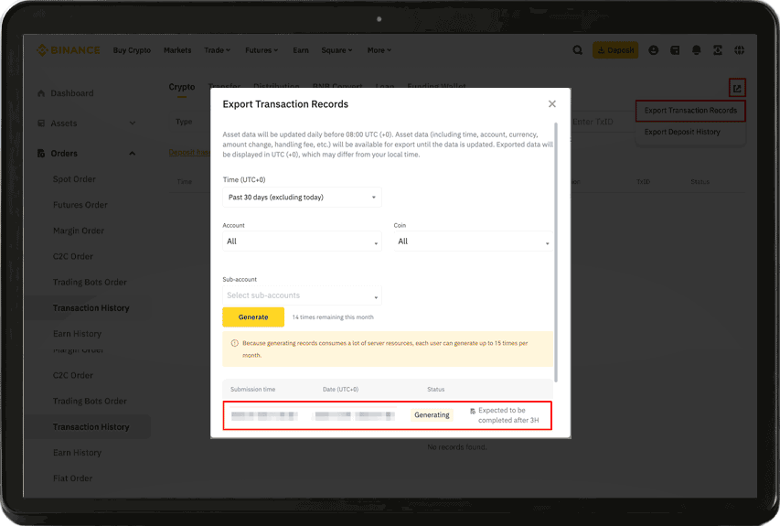Open Spot Order in the sidebar
The height and width of the screenshot is (526, 780).
pos(74,179)
